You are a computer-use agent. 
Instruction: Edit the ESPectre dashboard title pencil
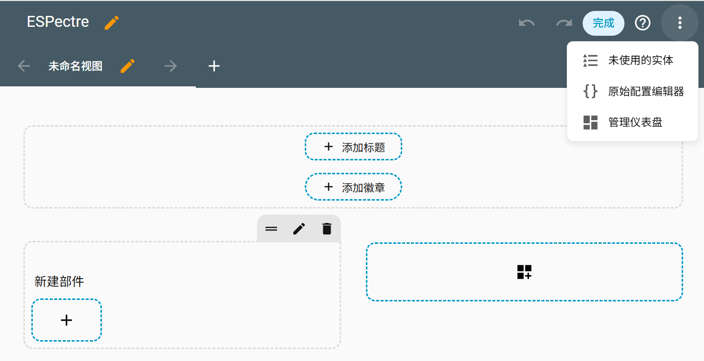tap(112, 22)
